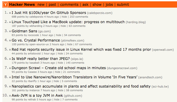Open the Dungeon Scrawl story link
This screenshot has height=102, width=177.
coord(59,68)
